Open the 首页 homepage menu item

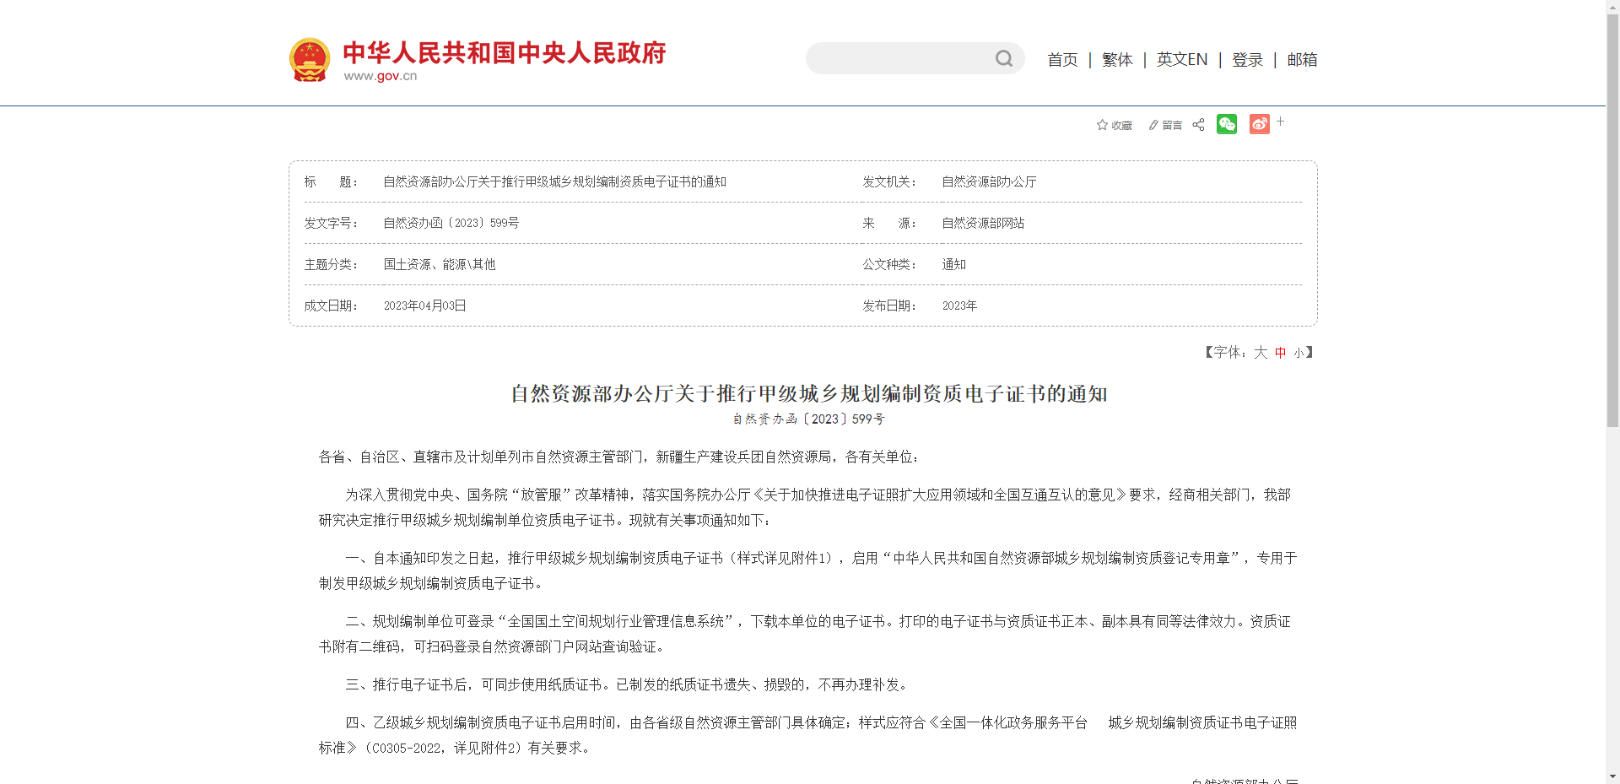[x=1061, y=59]
